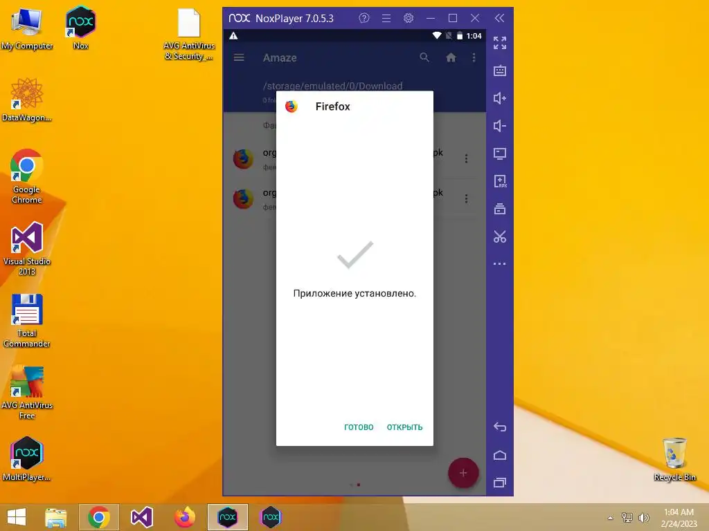709x531 pixels.
Task: Select the scissors screenshot tool
Action: point(500,236)
